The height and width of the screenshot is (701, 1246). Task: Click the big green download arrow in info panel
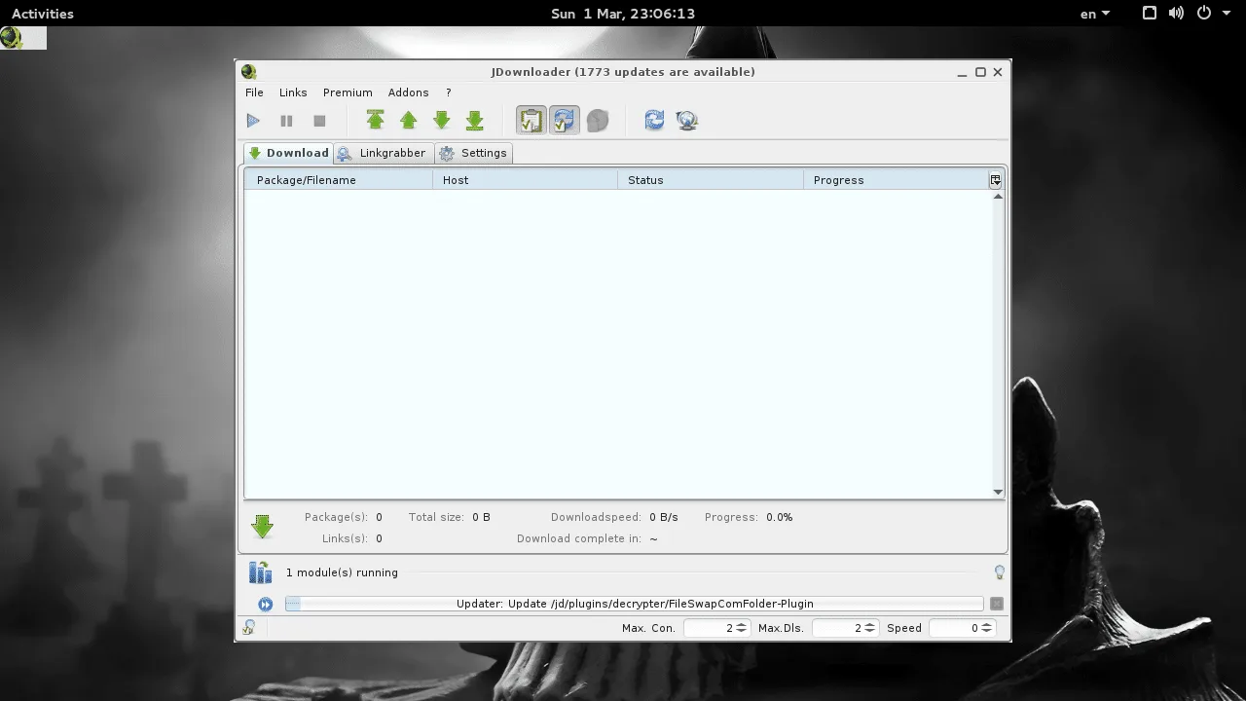(x=262, y=527)
